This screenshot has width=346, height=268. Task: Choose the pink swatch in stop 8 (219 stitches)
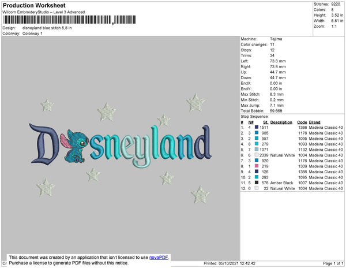pos(257,166)
